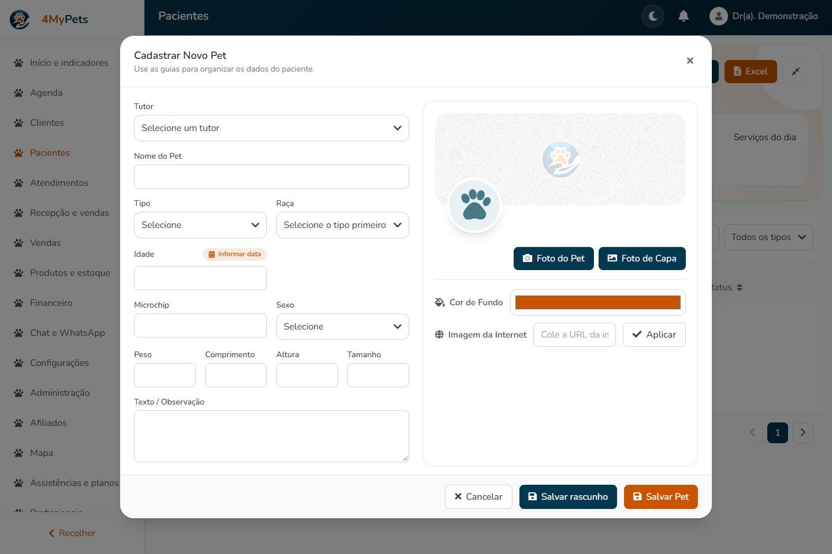This screenshot has width=832, height=554.
Task: Click the paw icon beside Financeiro
Action: tap(18, 303)
